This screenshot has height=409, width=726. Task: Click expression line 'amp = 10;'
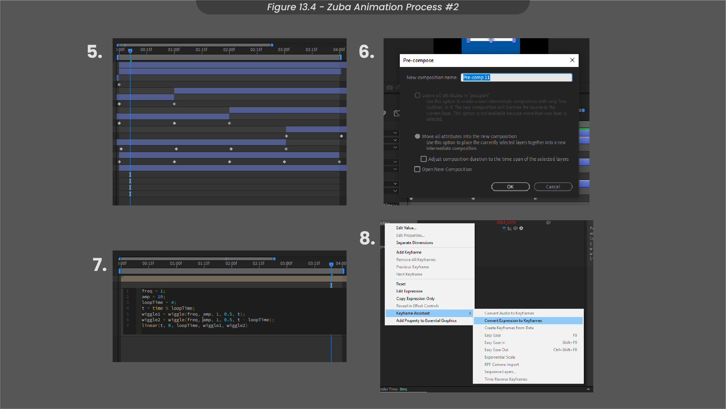click(153, 297)
